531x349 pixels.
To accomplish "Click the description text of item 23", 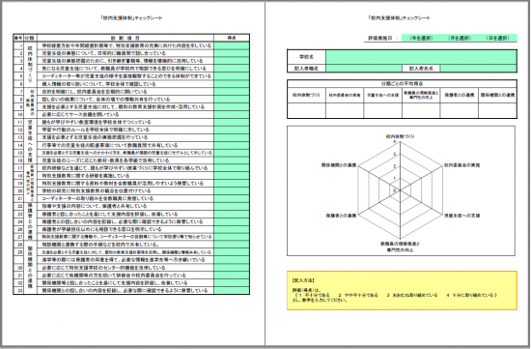I will pyautogui.click(x=110, y=214).
